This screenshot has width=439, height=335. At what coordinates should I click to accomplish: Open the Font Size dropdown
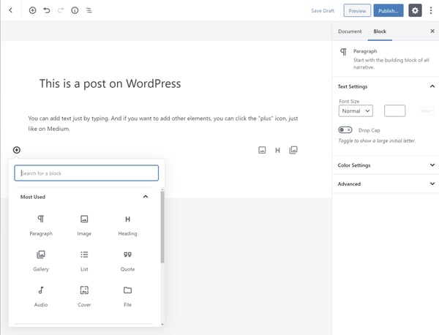[x=356, y=110]
